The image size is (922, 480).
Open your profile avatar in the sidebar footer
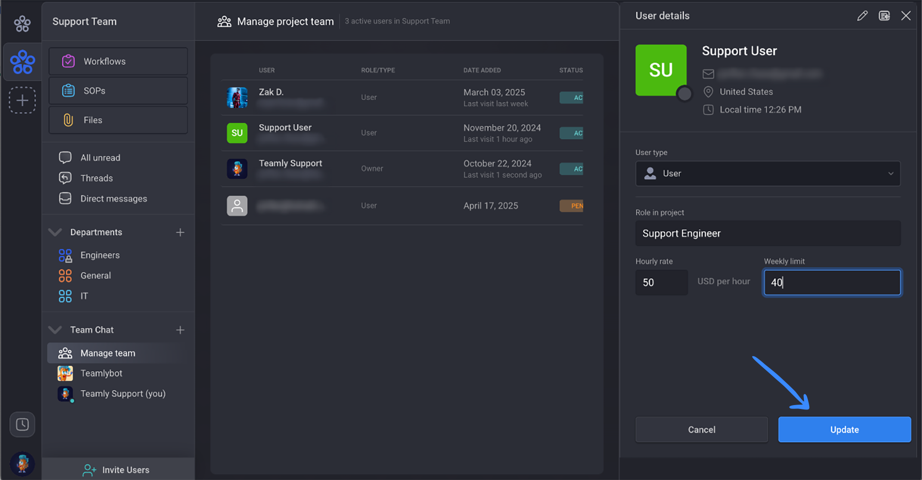point(22,464)
